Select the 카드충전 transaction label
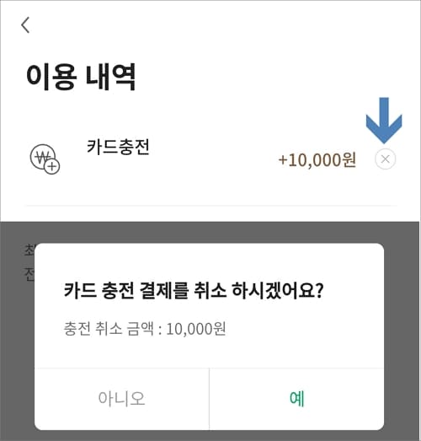This screenshot has height=441, width=421. click(x=118, y=147)
